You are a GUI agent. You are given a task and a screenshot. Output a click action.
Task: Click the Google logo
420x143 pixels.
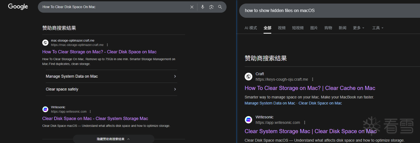coord(18,7)
